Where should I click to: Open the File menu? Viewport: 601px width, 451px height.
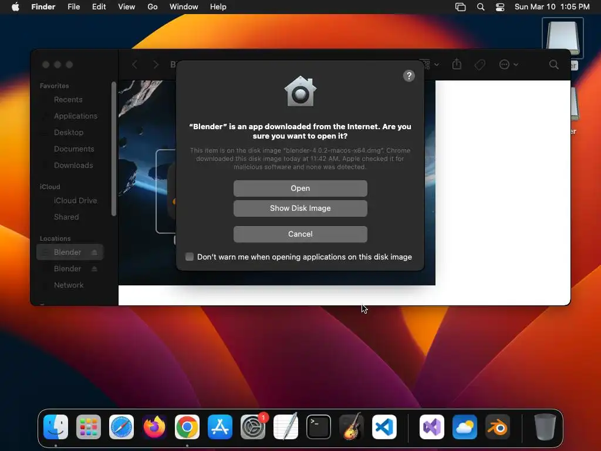[73, 7]
